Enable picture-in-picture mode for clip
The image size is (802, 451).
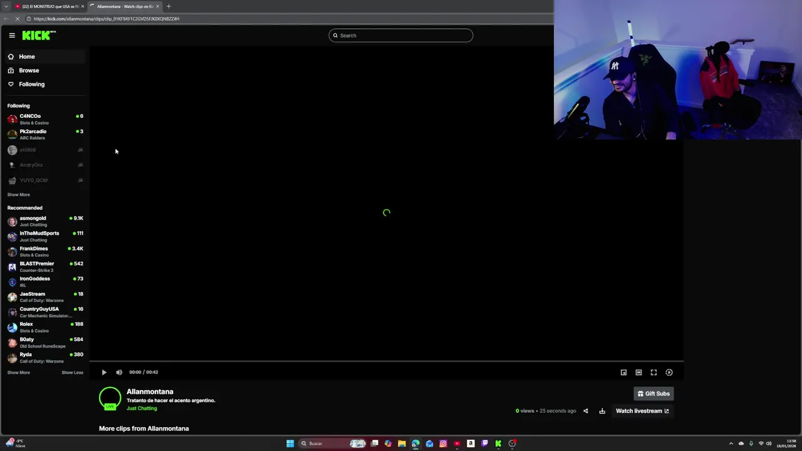point(623,372)
